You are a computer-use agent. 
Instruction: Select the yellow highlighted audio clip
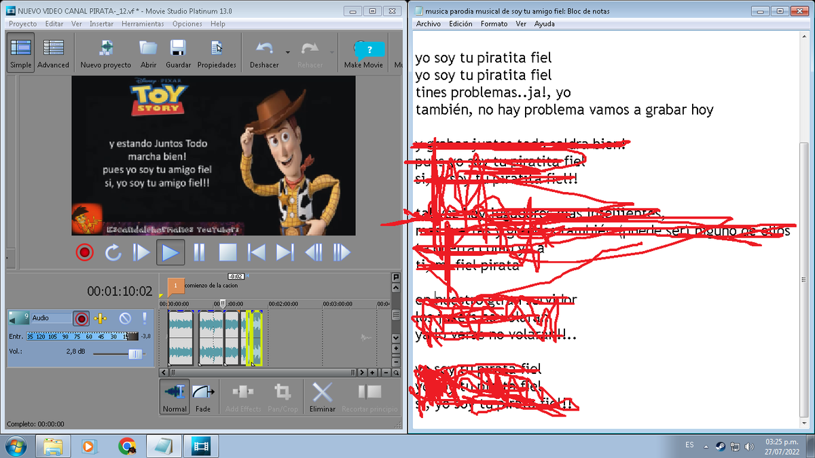point(254,338)
